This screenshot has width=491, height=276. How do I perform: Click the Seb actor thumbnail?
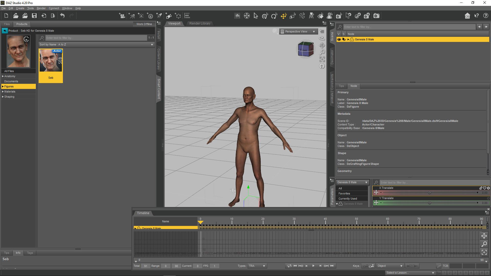51,66
